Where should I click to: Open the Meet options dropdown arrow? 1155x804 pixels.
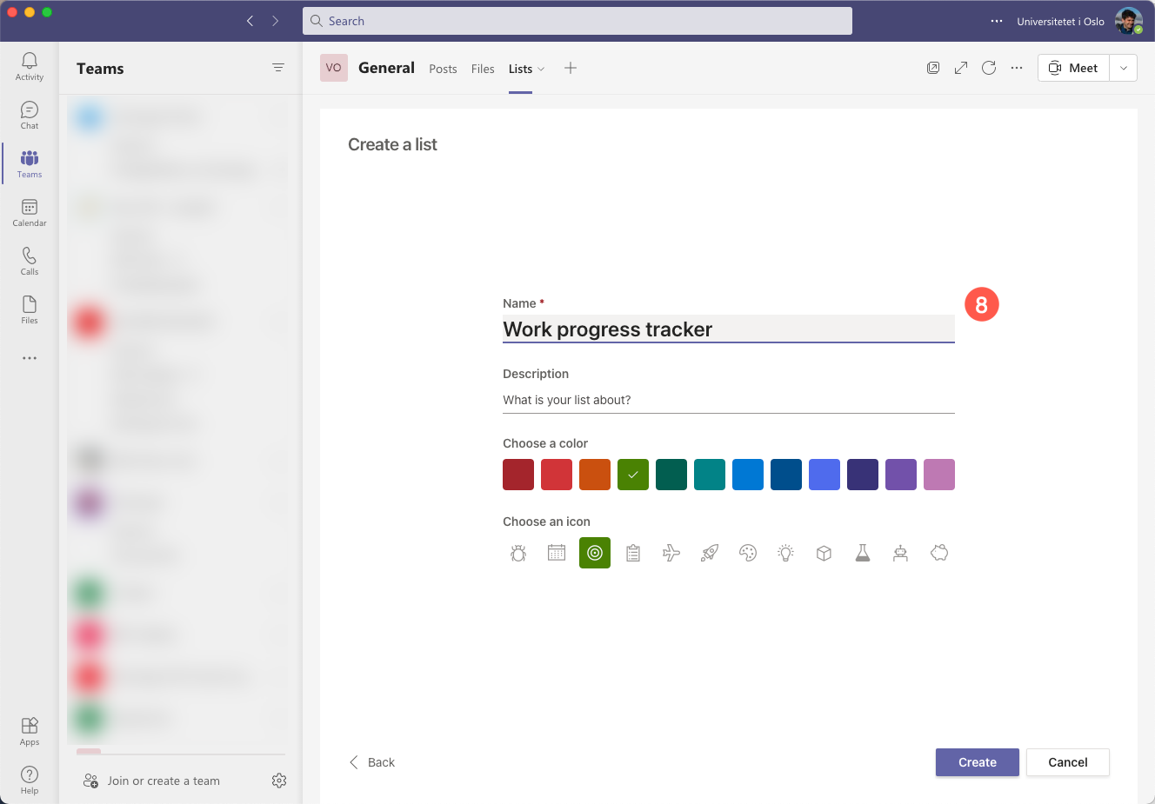pos(1124,68)
